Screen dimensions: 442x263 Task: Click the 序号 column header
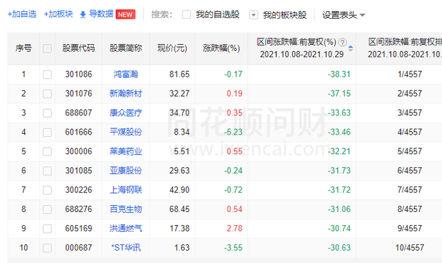(x=23, y=48)
